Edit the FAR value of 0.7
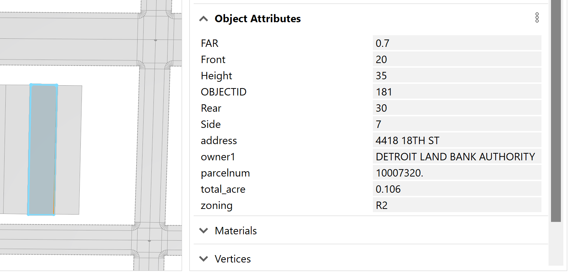569x272 pixels. (456, 43)
